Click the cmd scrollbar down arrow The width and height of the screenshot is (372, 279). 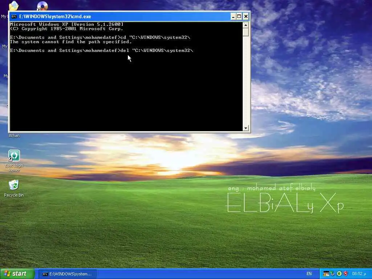246,128
